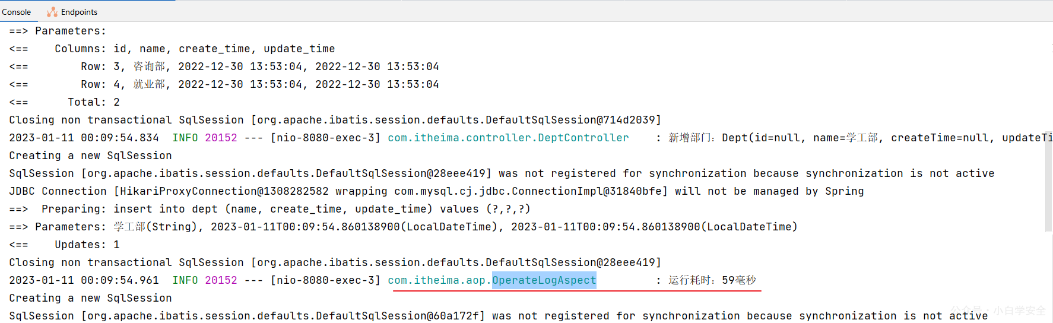Click the 'Total: 2' log line
Image resolution: width=1053 pixels, height=323 pixels.
[64, 102]
